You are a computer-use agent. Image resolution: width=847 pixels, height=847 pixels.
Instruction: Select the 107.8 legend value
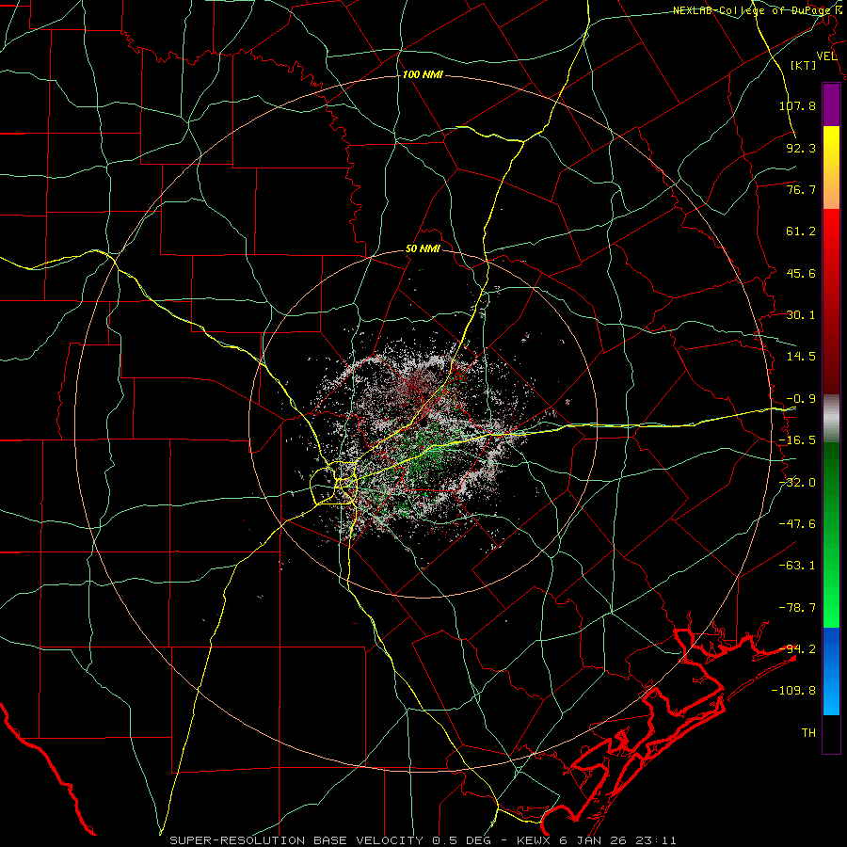click(x=797, y=105)
